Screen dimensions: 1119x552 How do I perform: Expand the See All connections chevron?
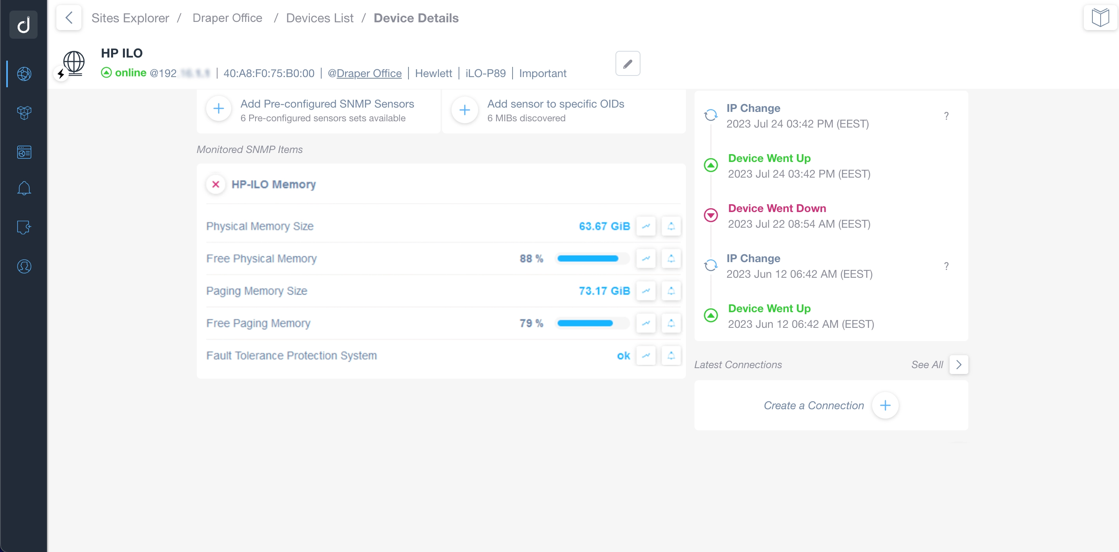[x=959, y=365]
